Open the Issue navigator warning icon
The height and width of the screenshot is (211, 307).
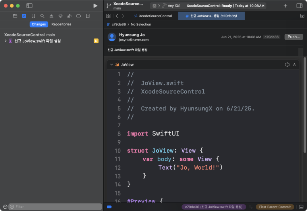click(51, 16)
